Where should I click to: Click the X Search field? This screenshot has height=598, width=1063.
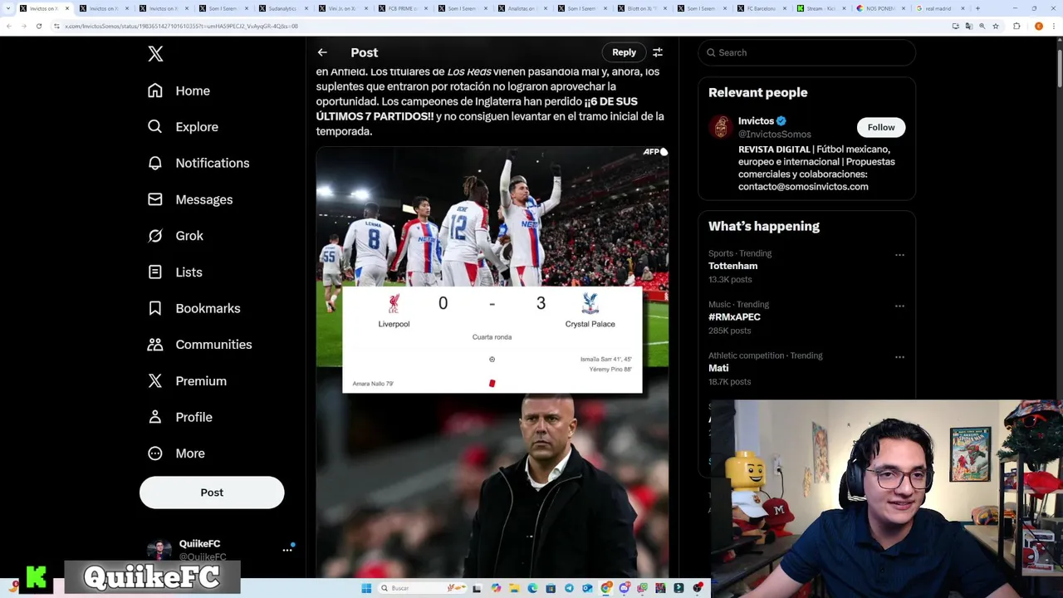tap(806, 52)
